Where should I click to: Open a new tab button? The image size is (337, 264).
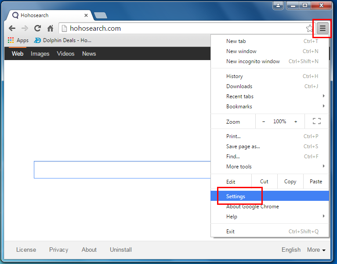coord(101,15)
